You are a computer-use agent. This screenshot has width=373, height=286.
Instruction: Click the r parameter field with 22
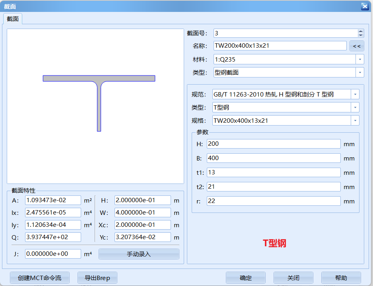click(x=274, y=201)
